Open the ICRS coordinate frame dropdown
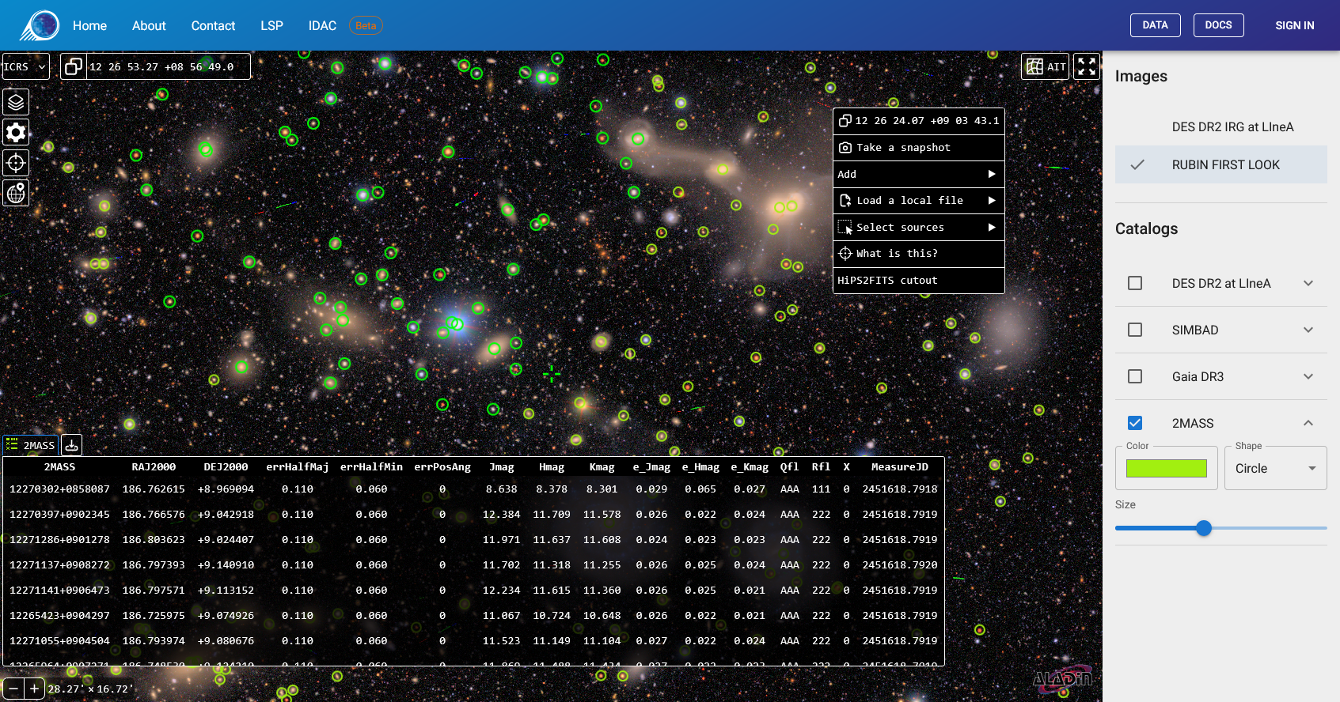The image size is (1340, 702). point(25,66)
